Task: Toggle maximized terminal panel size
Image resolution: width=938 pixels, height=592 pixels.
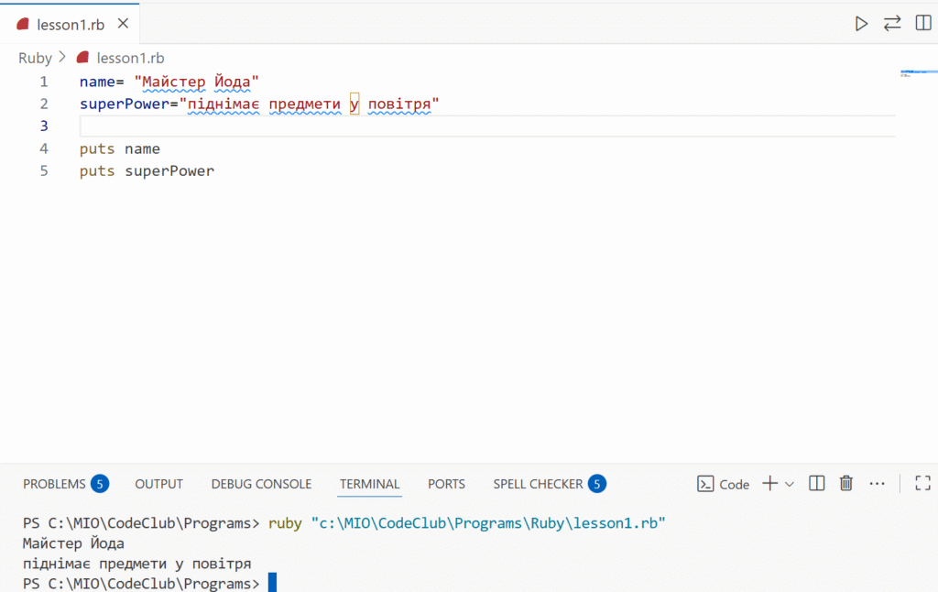Action: pyautogui.click(x=922, y=483)
